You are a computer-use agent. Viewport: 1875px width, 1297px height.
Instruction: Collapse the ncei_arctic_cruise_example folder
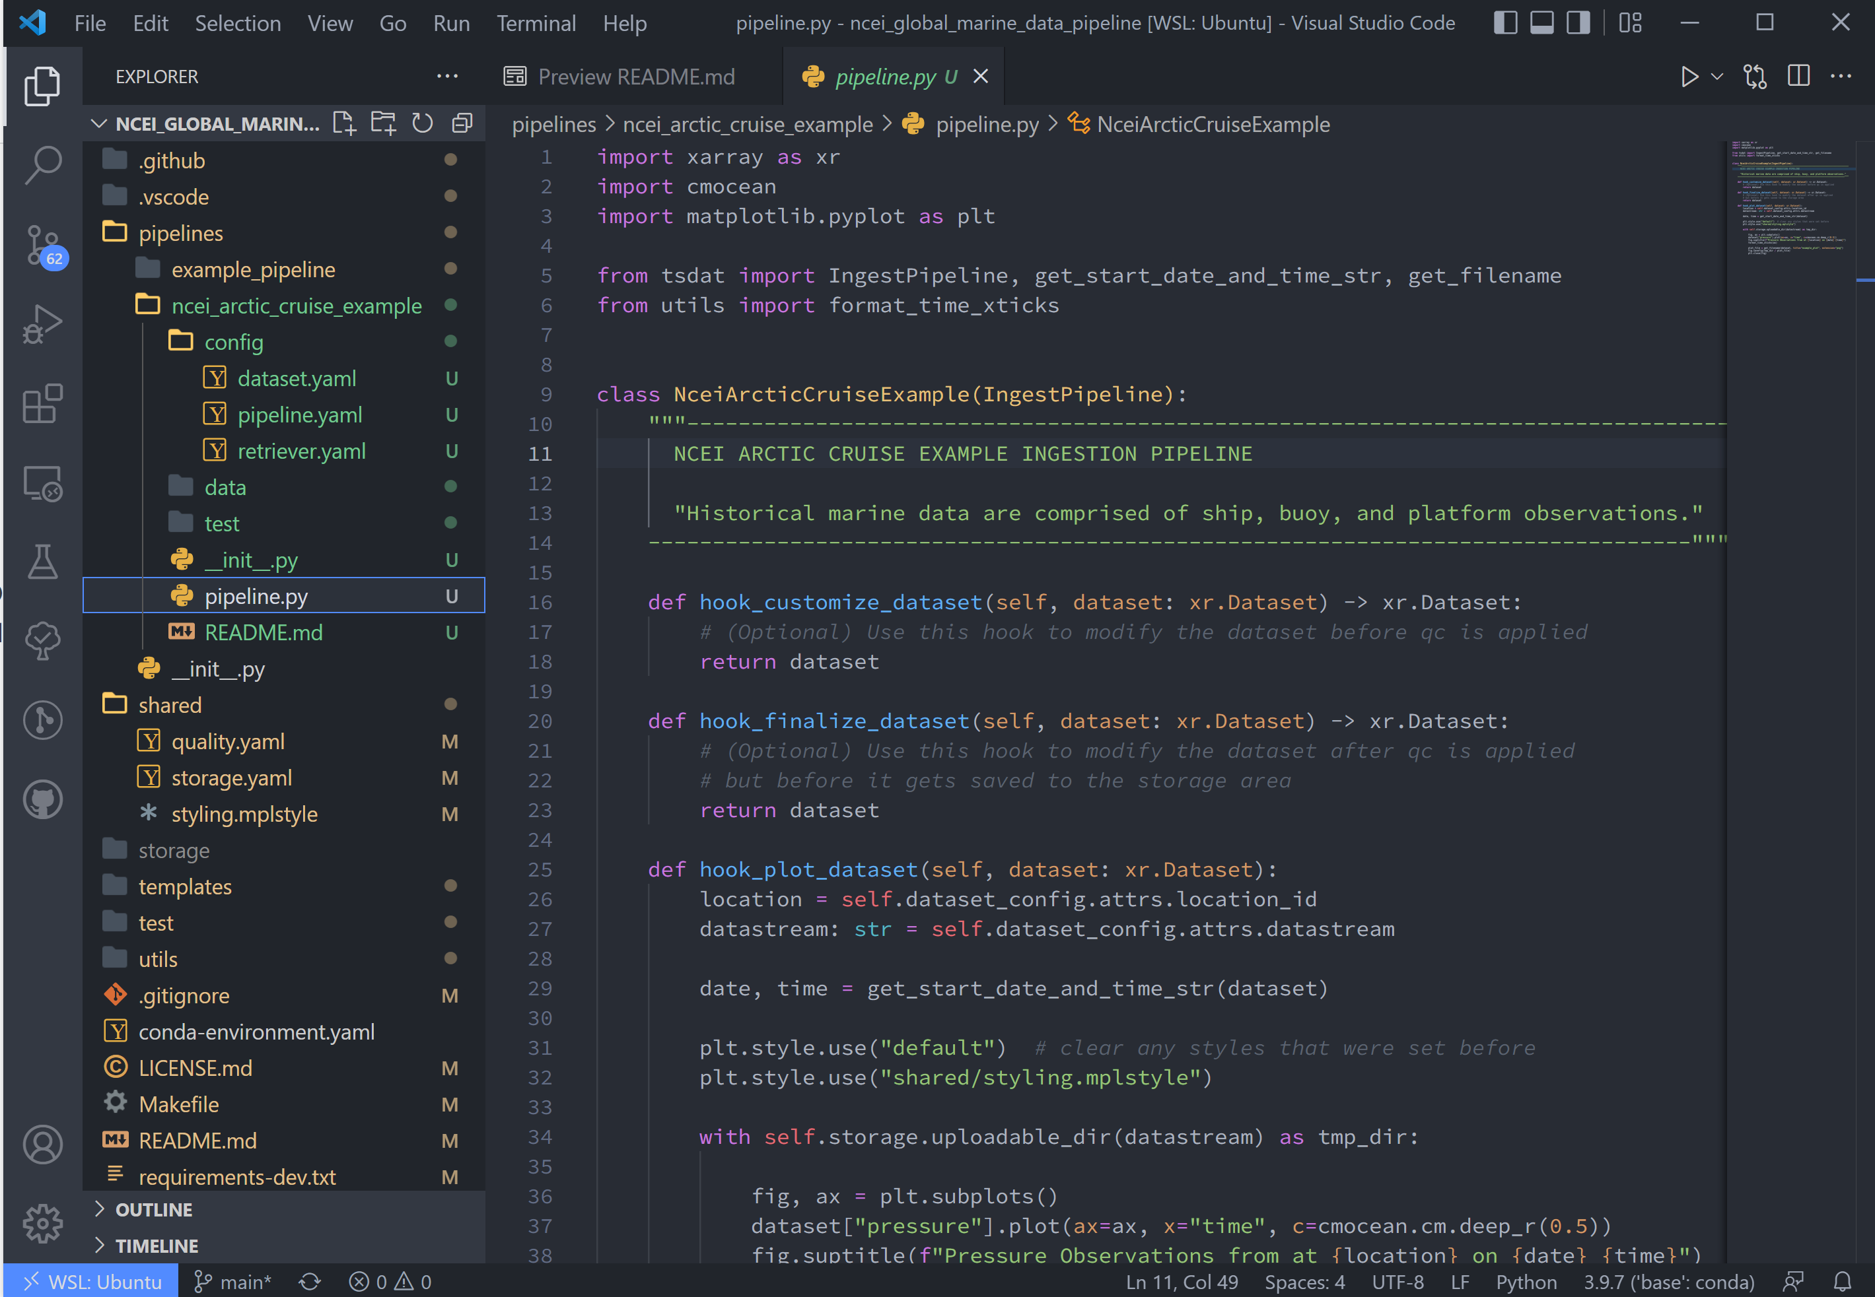tap(285, 306)
